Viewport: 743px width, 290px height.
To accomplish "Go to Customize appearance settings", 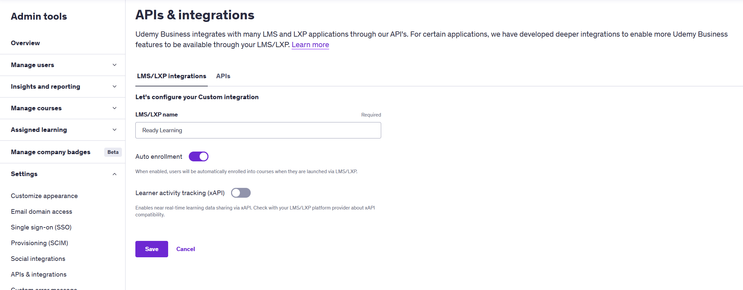I will click(44, 196).
